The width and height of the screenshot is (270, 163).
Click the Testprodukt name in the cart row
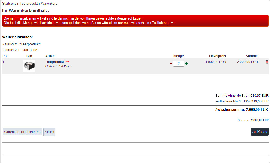click(54, 62)
